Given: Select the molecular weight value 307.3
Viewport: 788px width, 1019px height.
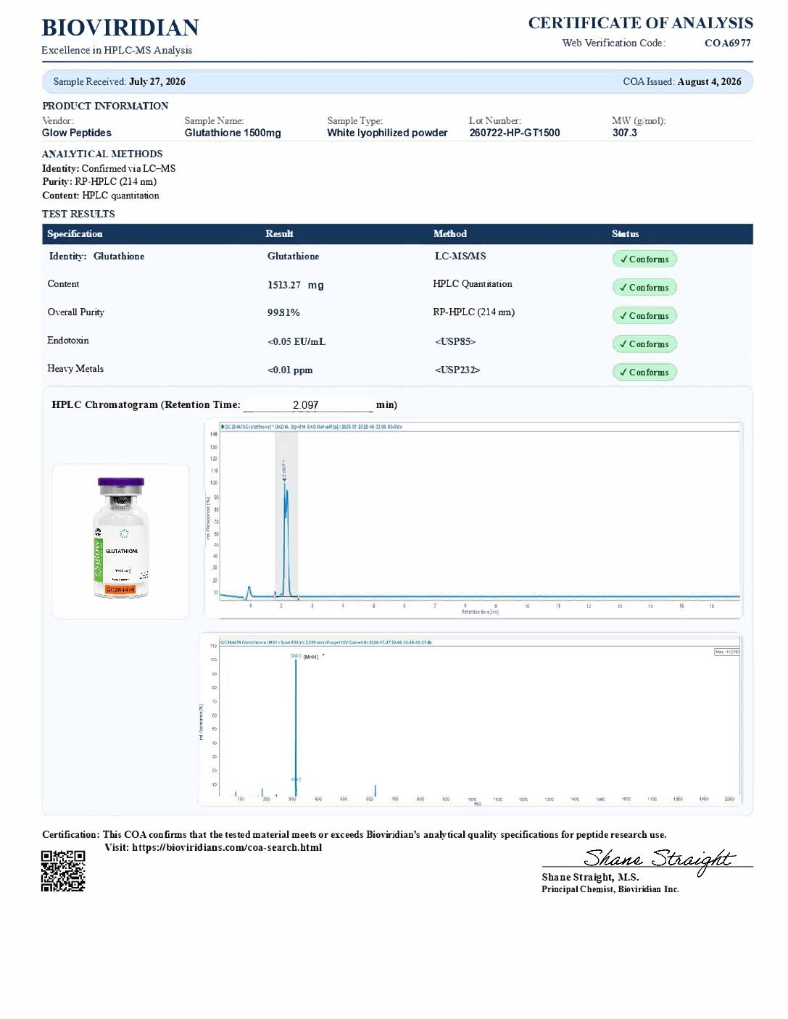Looking at the screenshot, I should 625,133.
